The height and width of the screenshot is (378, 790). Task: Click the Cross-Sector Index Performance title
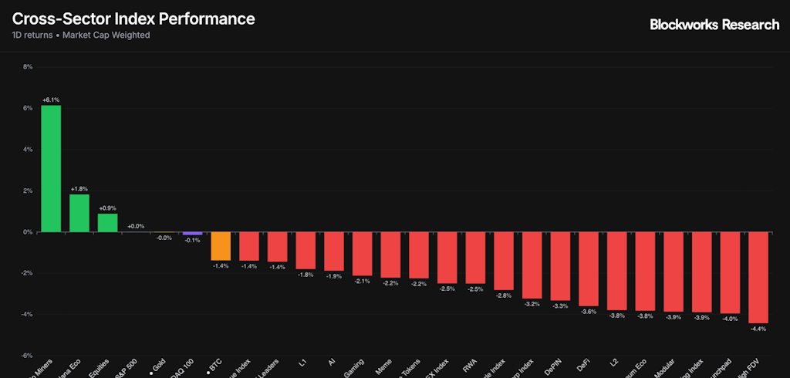pos(133,19)
